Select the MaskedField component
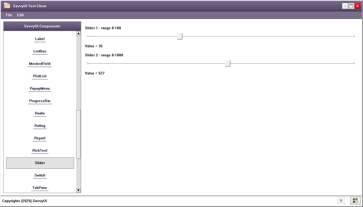 pyautogui.click(x=40, y=64)
